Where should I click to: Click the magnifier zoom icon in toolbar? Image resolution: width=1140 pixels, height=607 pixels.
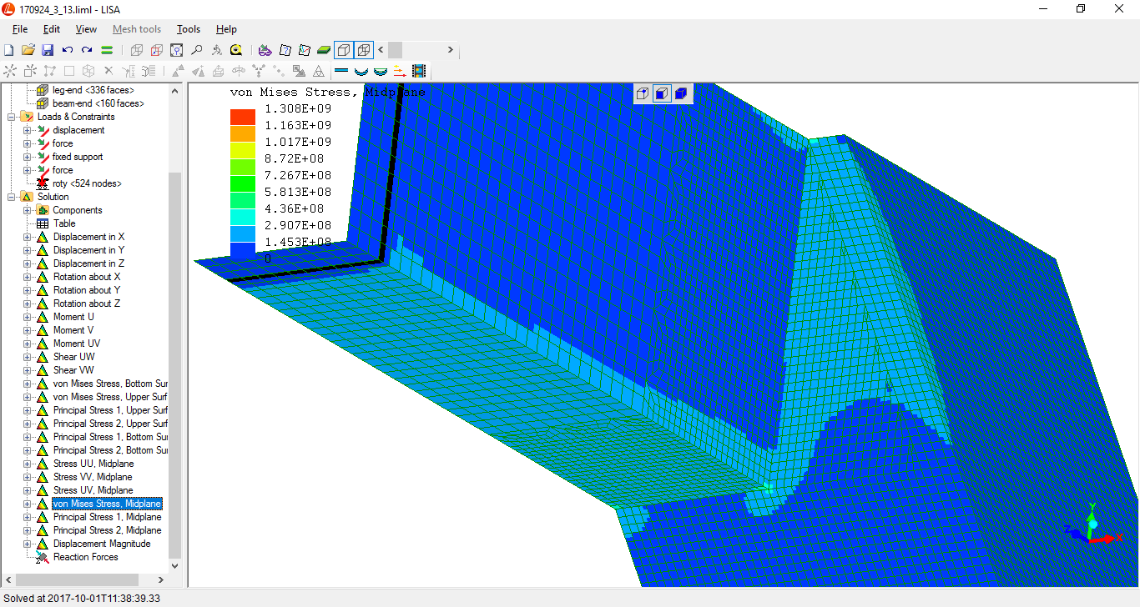(x=197, y=50)
